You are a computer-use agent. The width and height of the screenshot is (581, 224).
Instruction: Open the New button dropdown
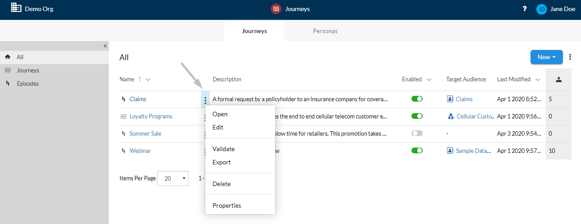click(x=546, y=57)
